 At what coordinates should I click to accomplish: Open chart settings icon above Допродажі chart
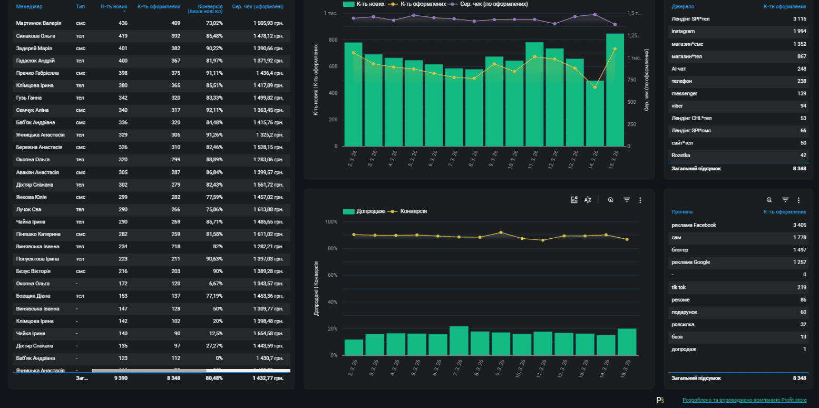point(574,200)
